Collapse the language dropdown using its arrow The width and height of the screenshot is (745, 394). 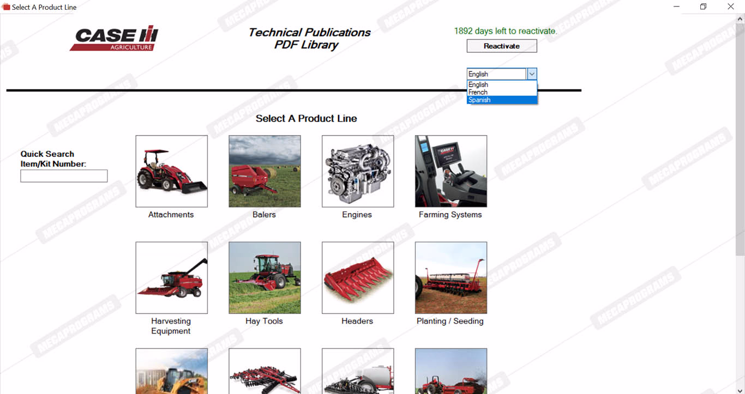click(x=532, y=74)
